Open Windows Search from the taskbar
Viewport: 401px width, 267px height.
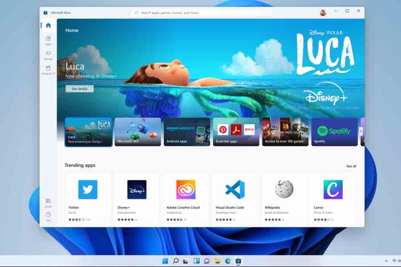(x=176, y=261)
